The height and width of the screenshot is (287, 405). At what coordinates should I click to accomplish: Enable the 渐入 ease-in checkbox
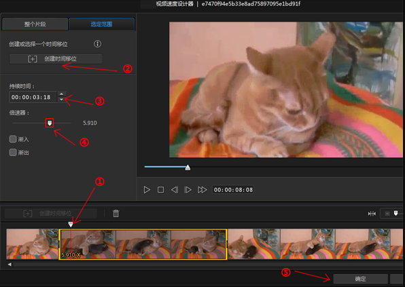(x=13, y=139)
